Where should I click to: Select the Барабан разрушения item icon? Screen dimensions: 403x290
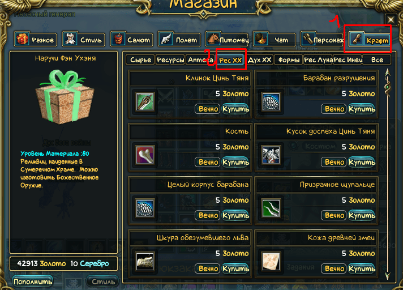[271, 102]
